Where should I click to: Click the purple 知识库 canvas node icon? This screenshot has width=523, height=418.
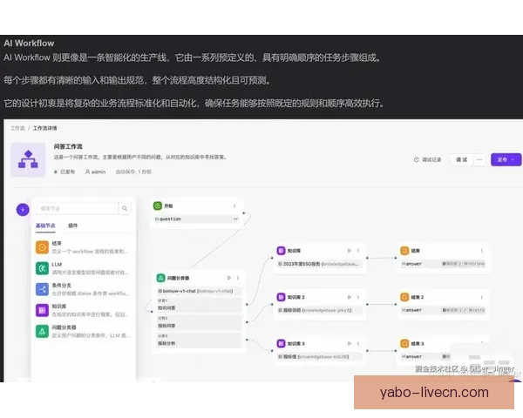pyautogui.click(x=282, y=250)
